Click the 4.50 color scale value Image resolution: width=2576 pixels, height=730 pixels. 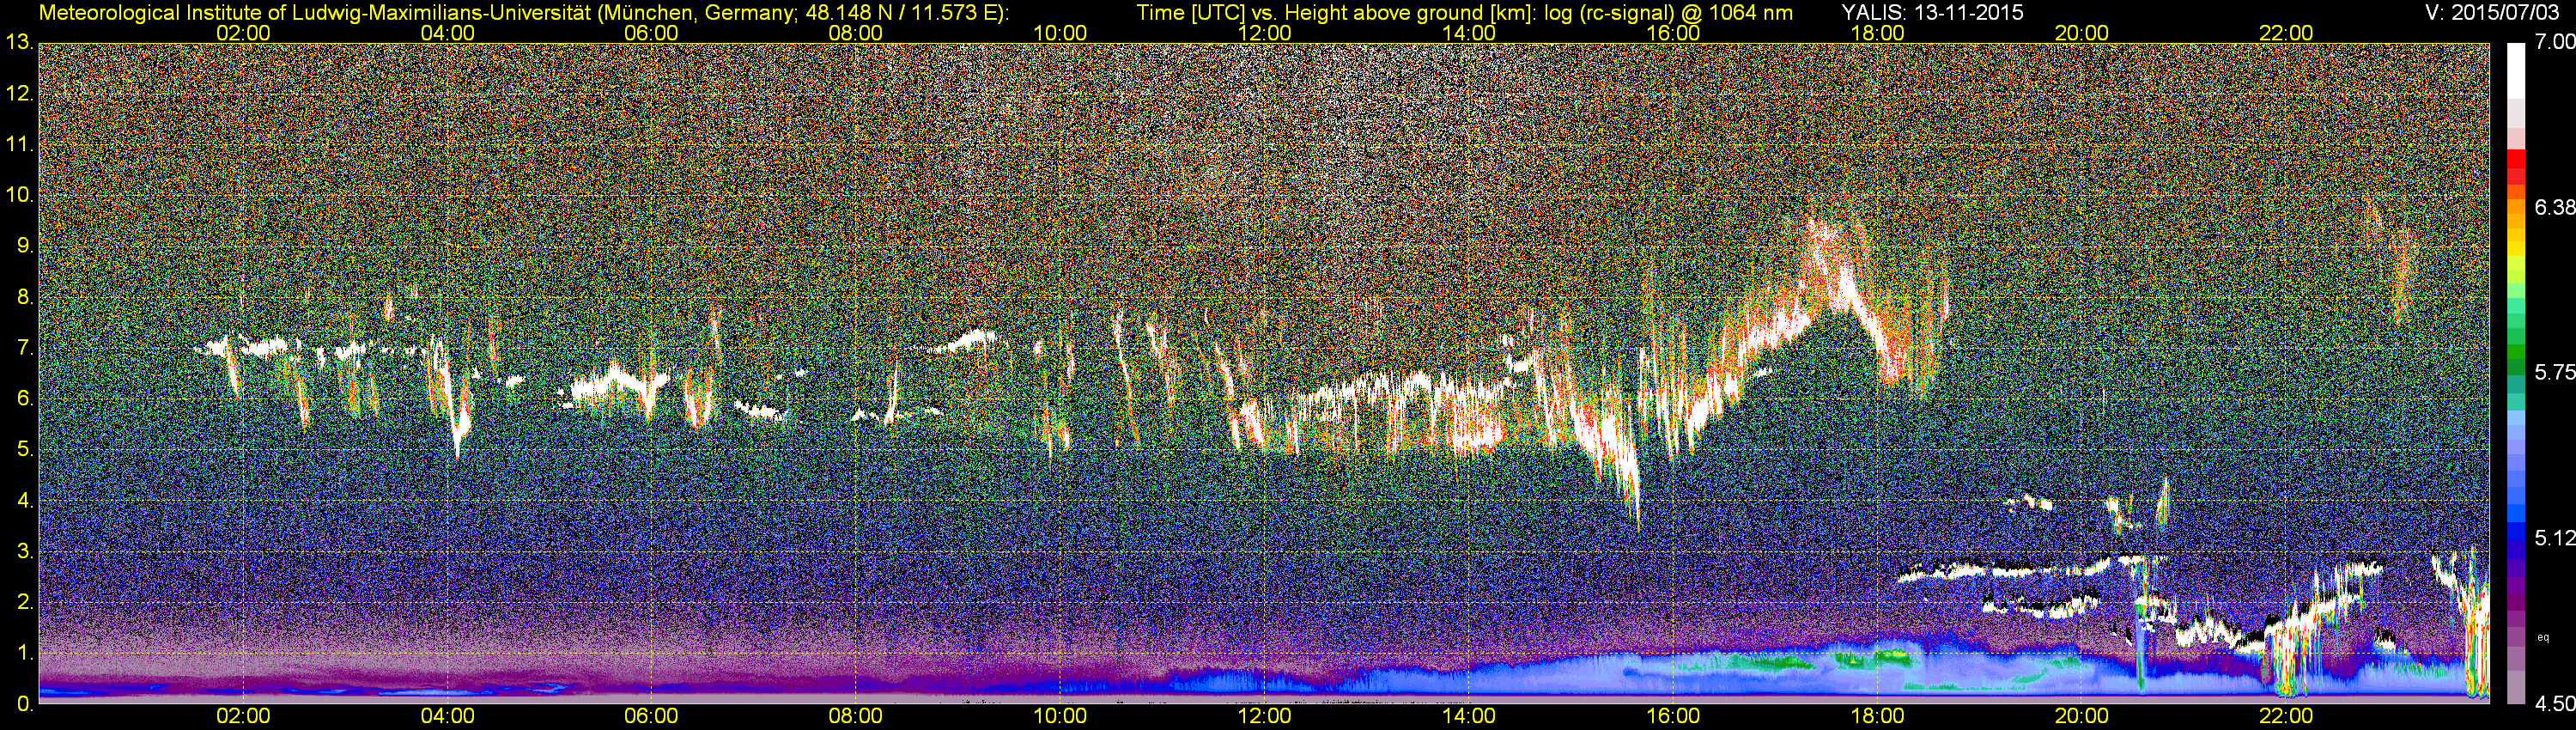click(2554, 704)
